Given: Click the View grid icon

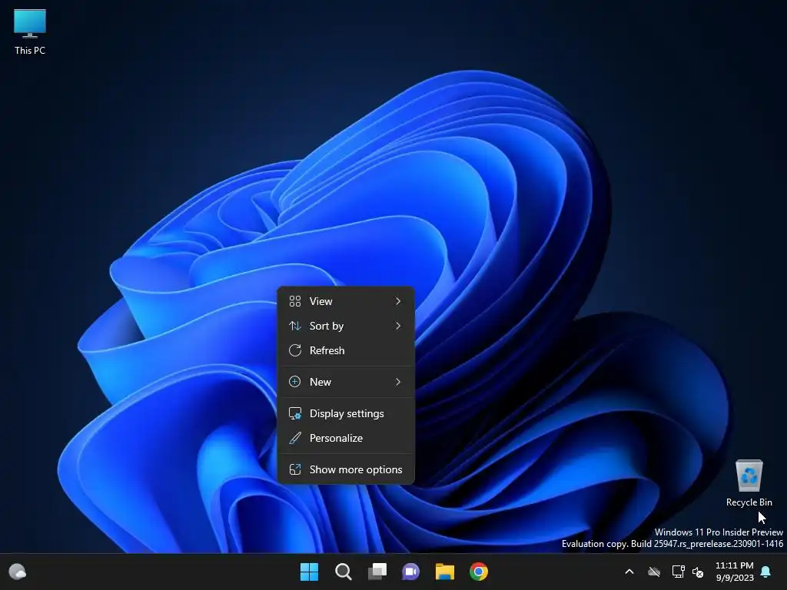Looking at the screenshot, I should pos(295,301).
